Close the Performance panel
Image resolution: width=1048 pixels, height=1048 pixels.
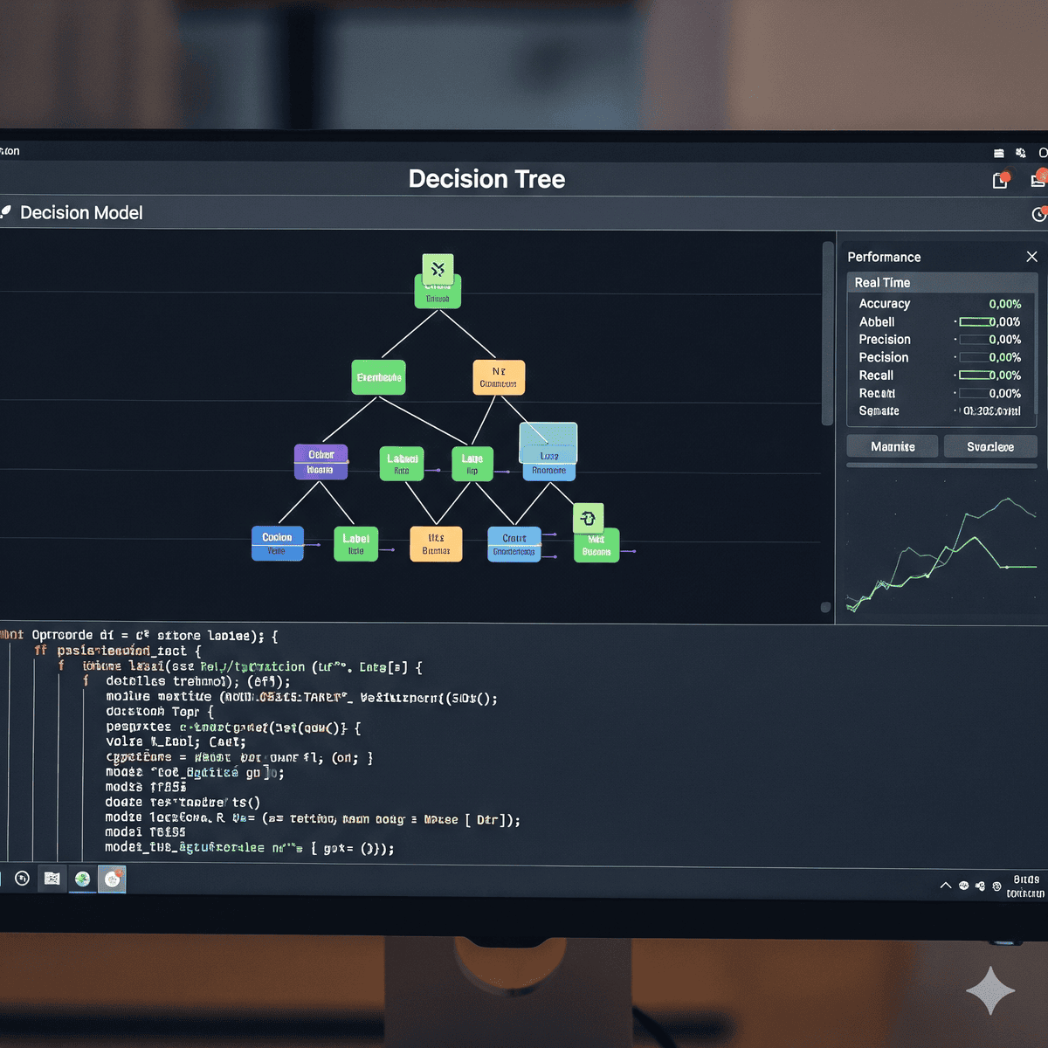[x=1031, y=257]
